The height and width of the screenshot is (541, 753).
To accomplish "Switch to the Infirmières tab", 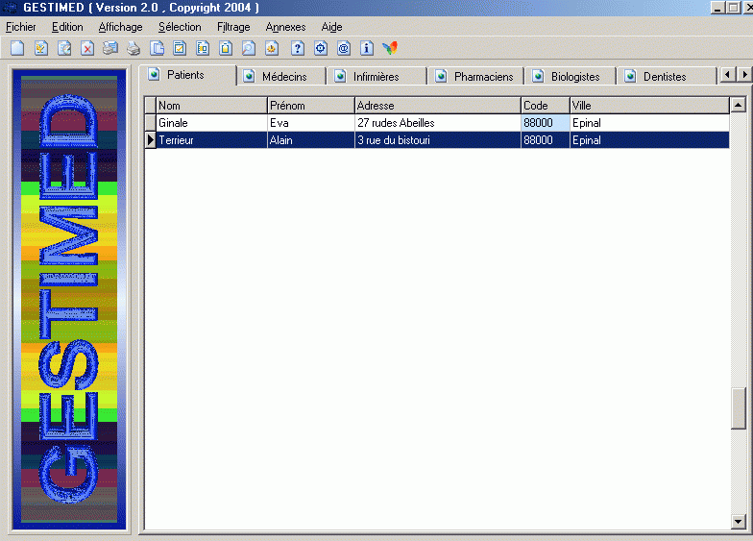I will (x=377, y=77).
